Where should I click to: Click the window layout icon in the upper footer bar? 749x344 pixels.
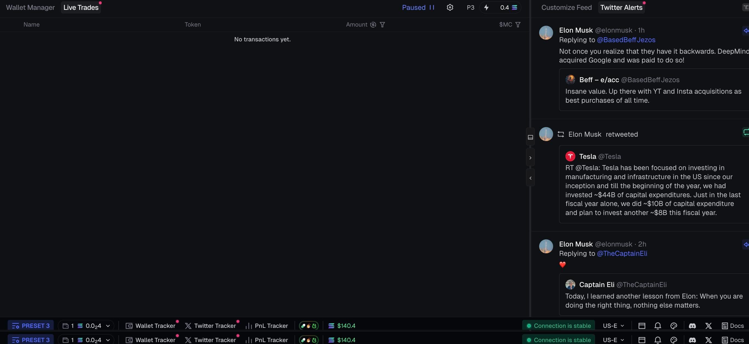click(642, 326)
